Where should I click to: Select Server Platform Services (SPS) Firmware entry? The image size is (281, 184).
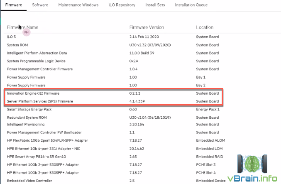coord(40,101)
